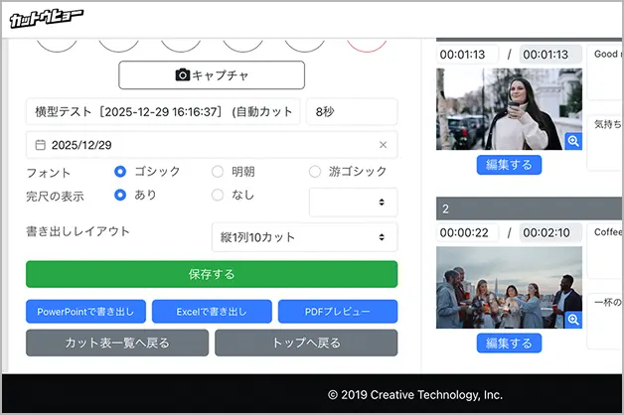Screen dimensions: 624x415
Task: Click Excelで書き出し button
Action: tap(212, 312)
